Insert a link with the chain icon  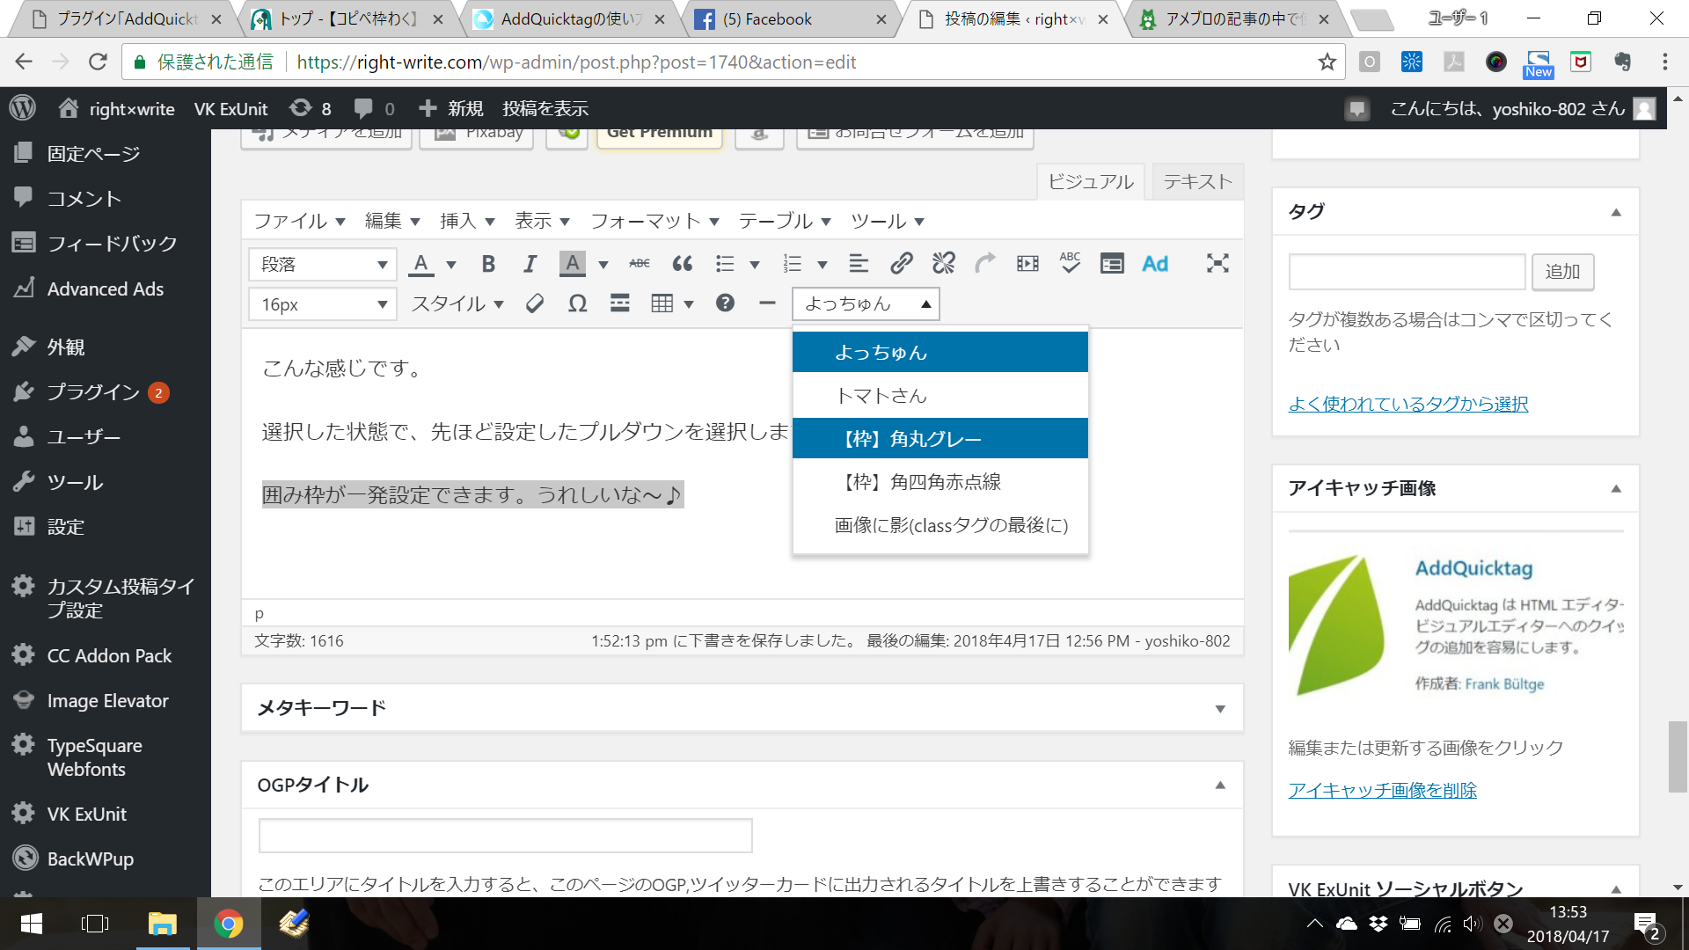point(901,264)
